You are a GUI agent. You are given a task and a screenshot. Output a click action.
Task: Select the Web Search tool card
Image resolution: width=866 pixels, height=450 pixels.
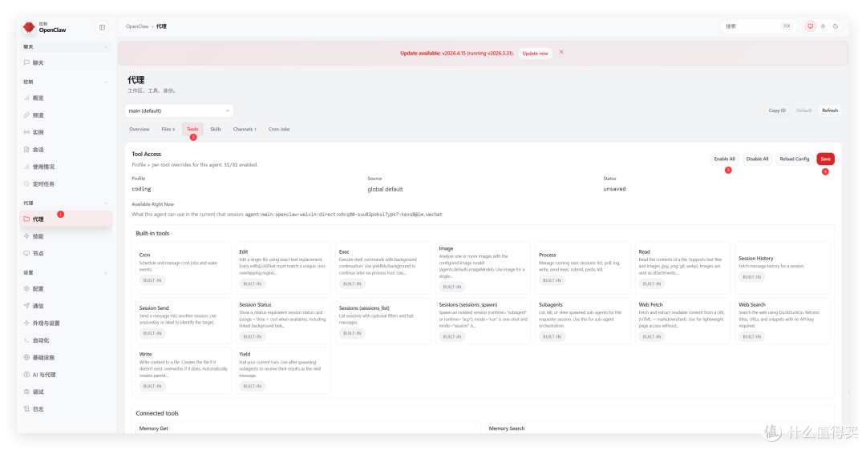pyautogui.click(x=783, y=321)
